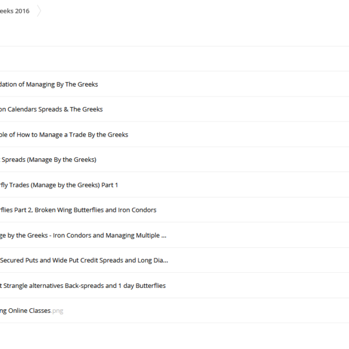Open 'Strangle alternatives Back-spreads and 1 day Butterflies'
The width and height of the screenshot is (349, 349).
pos(83,286)
